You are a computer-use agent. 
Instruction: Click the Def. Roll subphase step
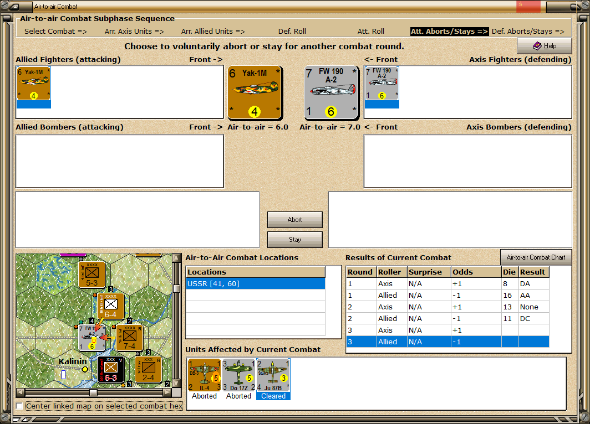point(292,31)
